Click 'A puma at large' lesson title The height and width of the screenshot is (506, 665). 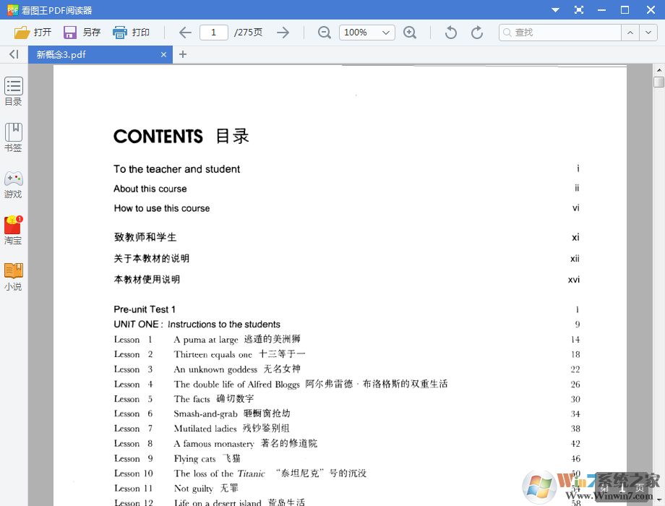206,339
